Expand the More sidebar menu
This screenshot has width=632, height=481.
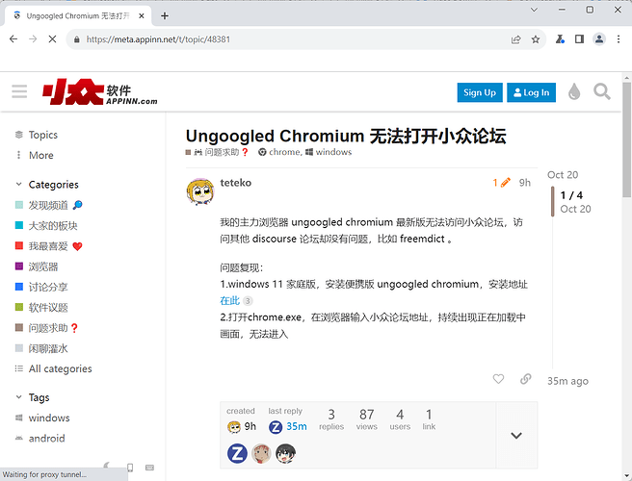(40, 156)
